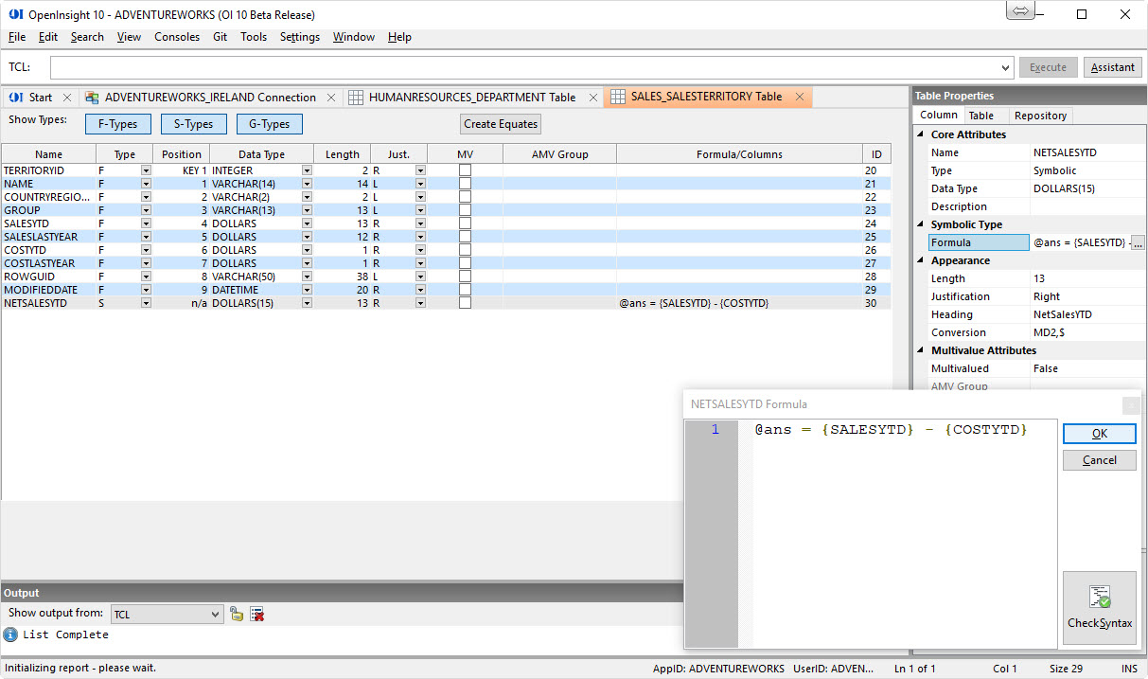The width and height of the screenshot is (1148, 679).
Task: Click the formula ellipsis button in properties
Action: pos(1138,242)
